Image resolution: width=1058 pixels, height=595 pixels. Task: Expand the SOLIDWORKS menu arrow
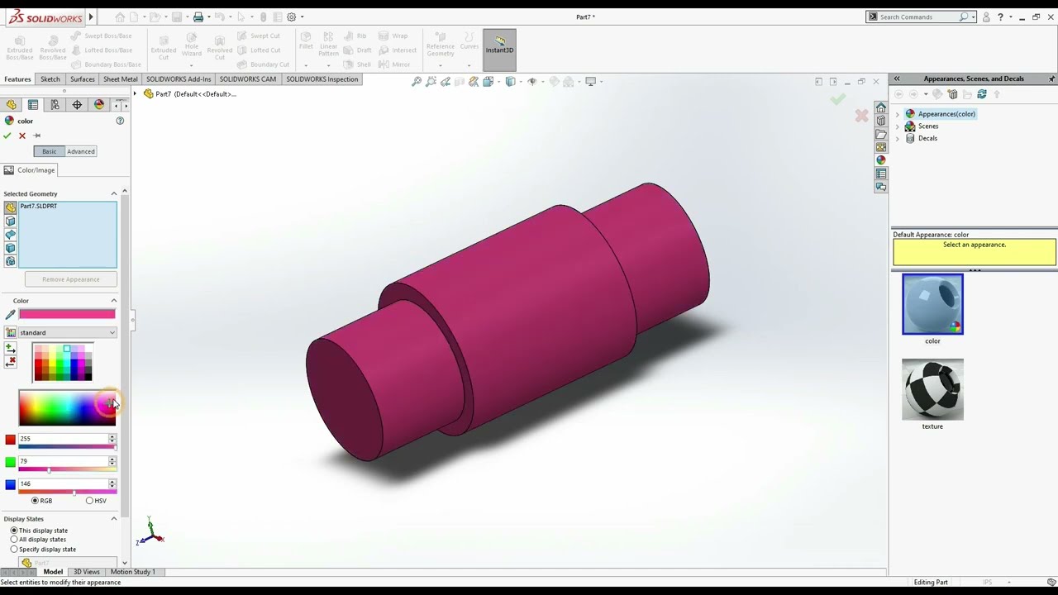coord(91,17)
